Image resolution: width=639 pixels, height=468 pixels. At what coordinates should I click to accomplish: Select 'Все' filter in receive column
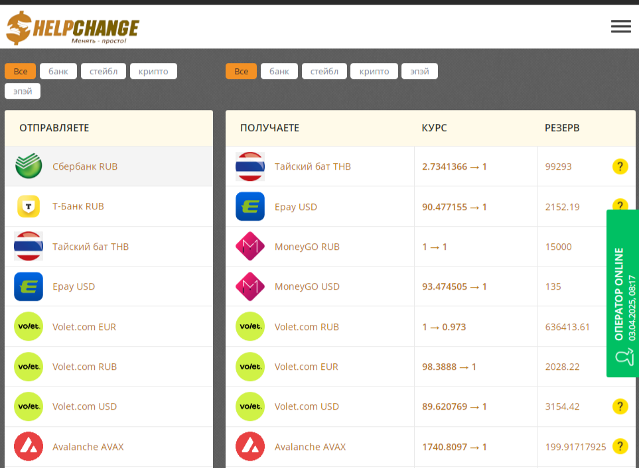242,71
